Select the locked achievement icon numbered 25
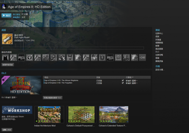 14,57
